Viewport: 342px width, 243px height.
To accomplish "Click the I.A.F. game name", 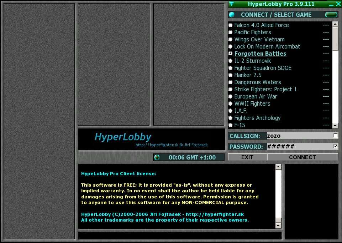I will click(x=241, y=111).
